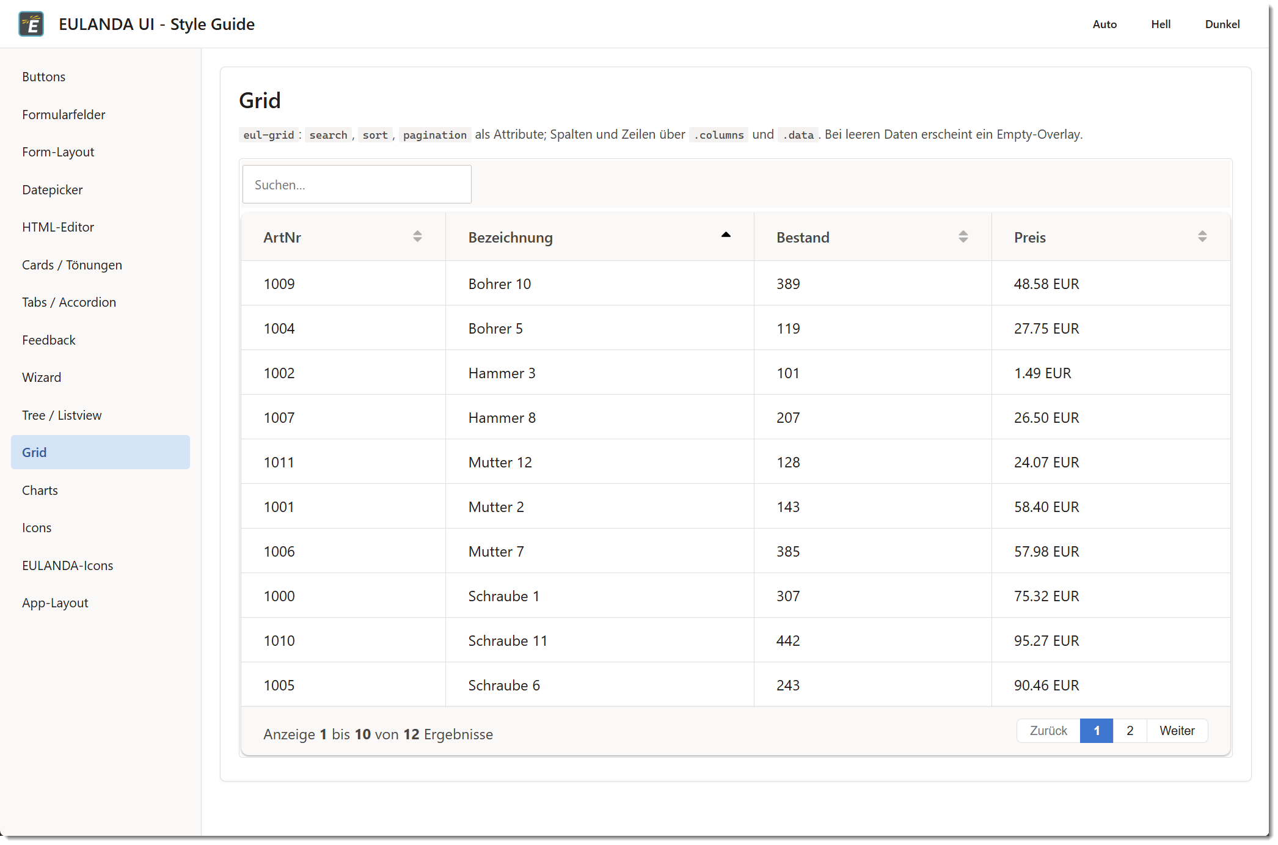Toggle Bezeichnung ascending sort arrow
This screenshot has height=845, width=1278.
[x=726, y=235]
